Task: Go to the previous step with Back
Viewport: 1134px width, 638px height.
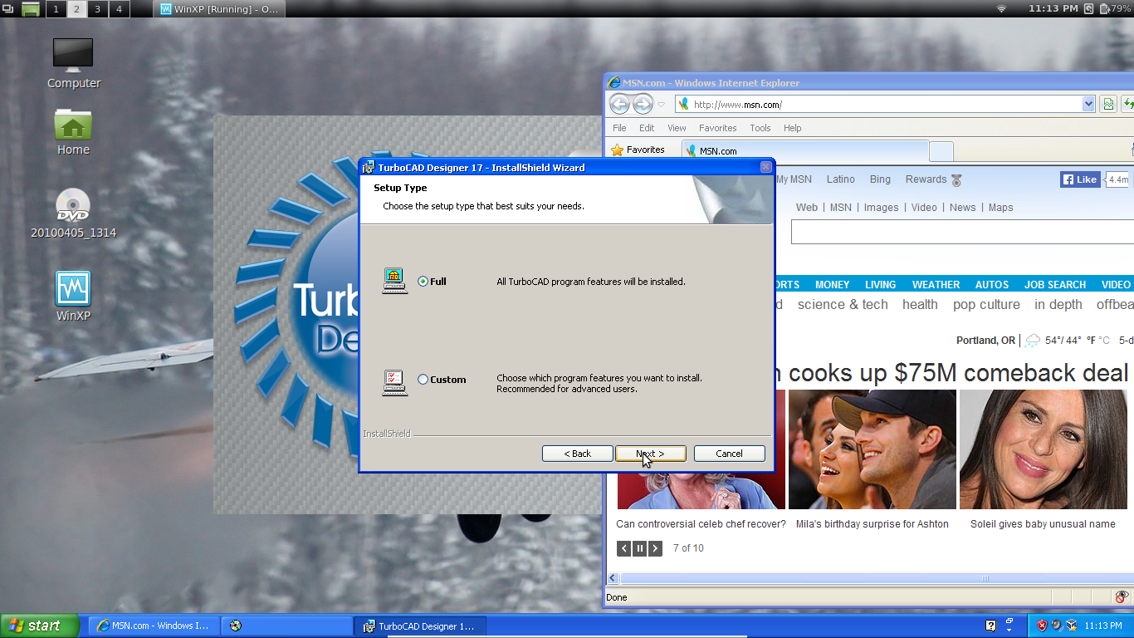Action: 577,454
